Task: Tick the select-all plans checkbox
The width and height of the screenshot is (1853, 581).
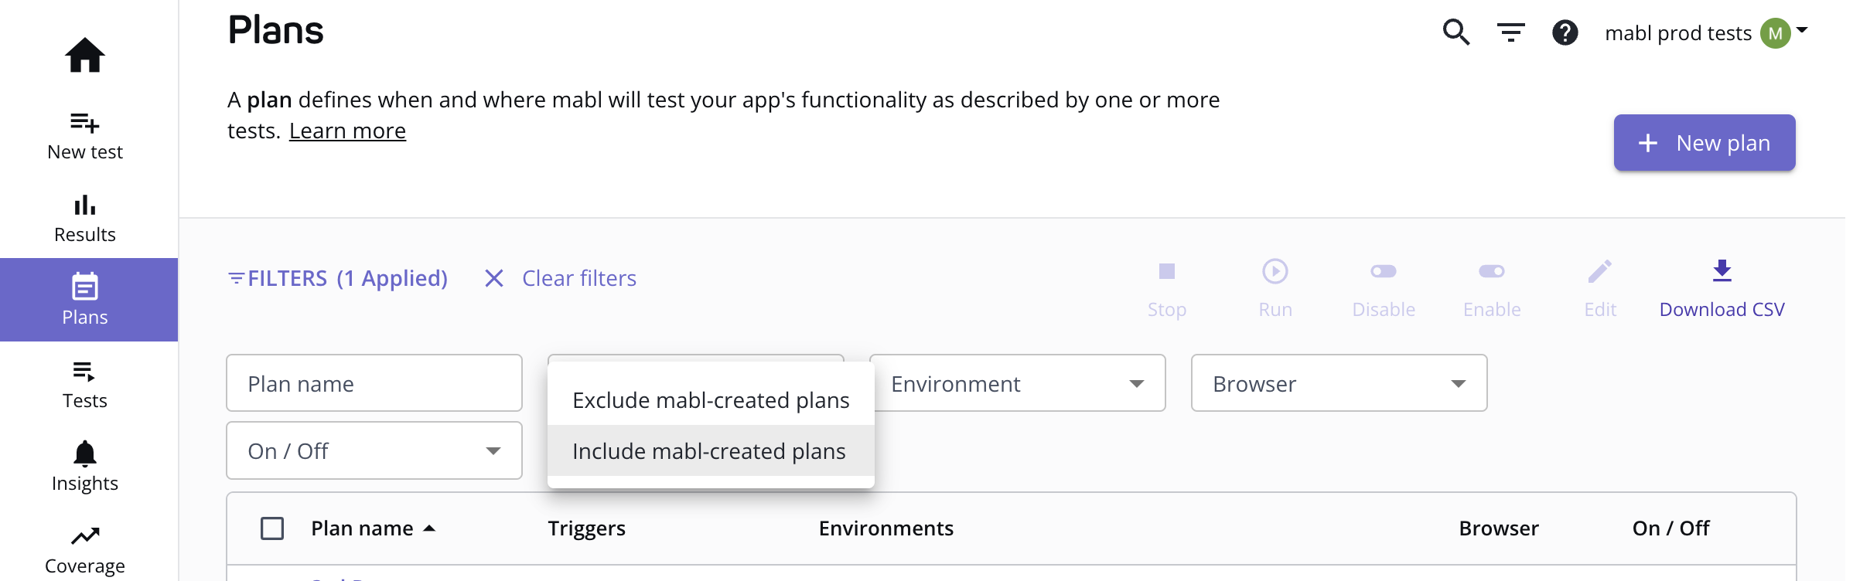Action: click(272, 528)
